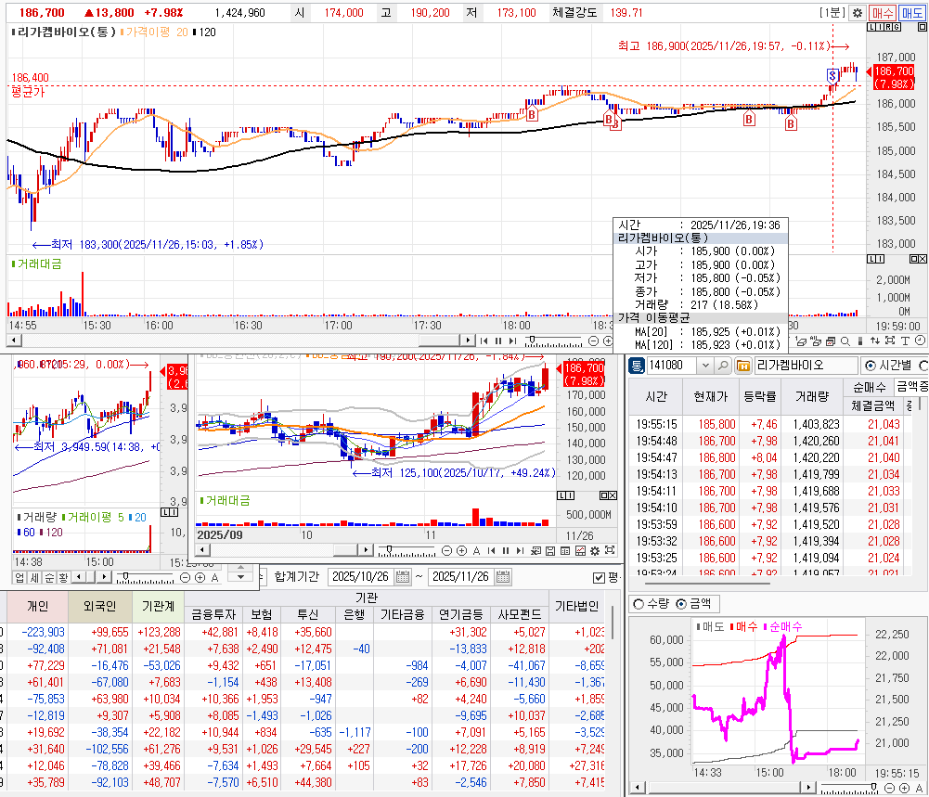Click 19:55:15 row price 185,800

(716, 424)
